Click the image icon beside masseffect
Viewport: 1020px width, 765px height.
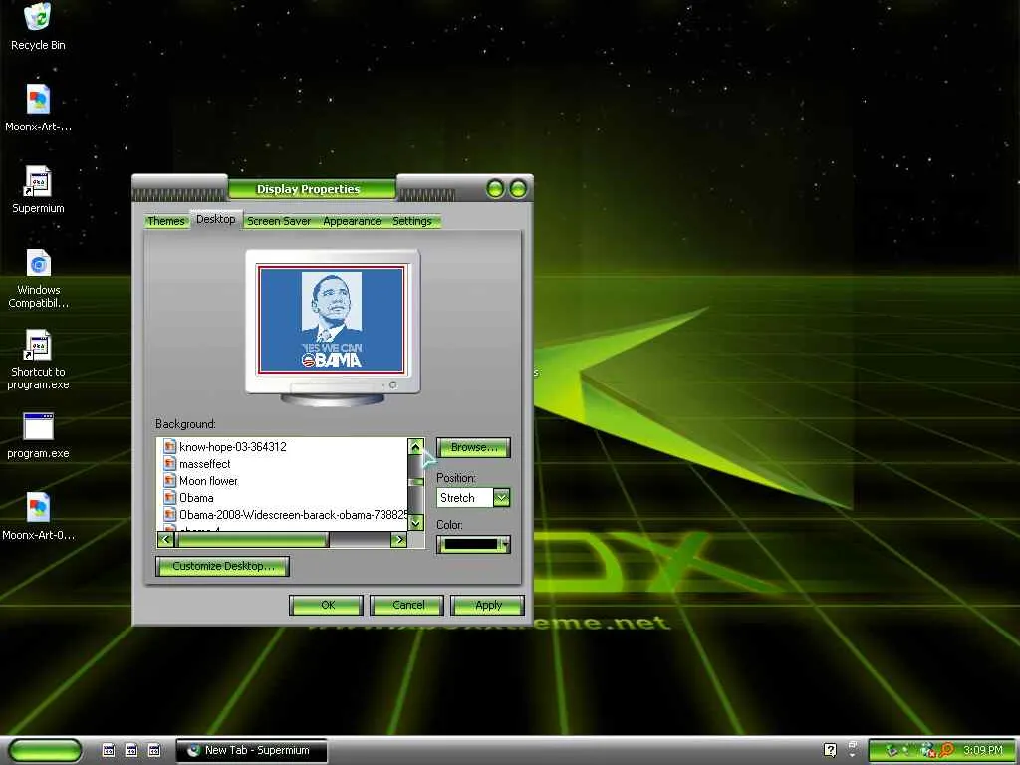[x=169, y=464]
